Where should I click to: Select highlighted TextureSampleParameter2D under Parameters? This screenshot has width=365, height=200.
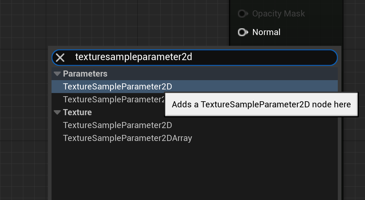(117, 87)
